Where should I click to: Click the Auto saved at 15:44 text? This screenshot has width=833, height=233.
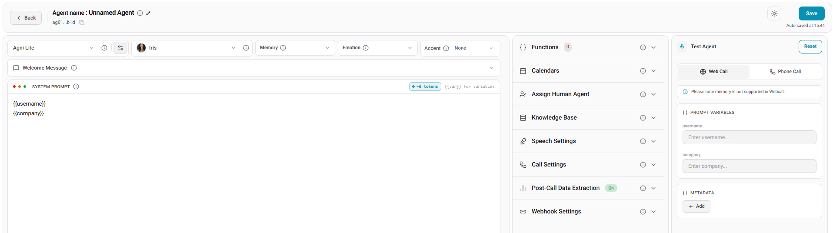pyautogui.click(x=805, y=26)
